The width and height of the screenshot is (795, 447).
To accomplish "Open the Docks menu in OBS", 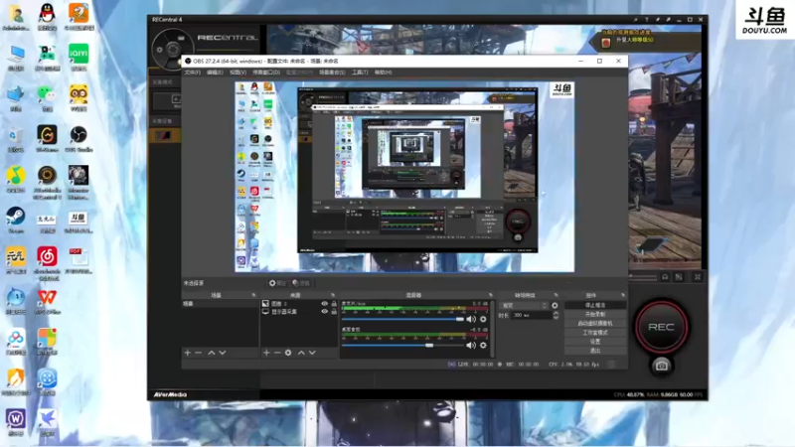I will [x=266, y=73].
